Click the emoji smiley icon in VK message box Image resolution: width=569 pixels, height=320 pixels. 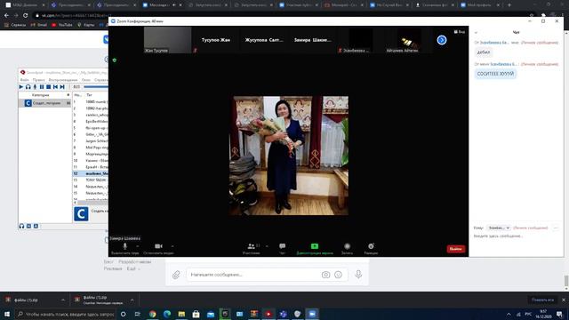[338, 275]
